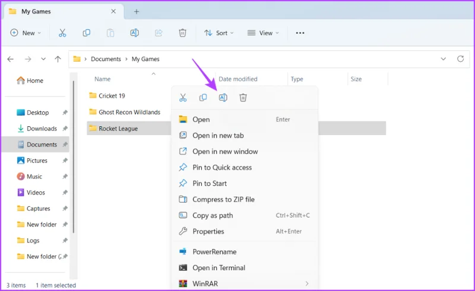Sort by the Size column header

pyautogui.click(x=356, y=79)
